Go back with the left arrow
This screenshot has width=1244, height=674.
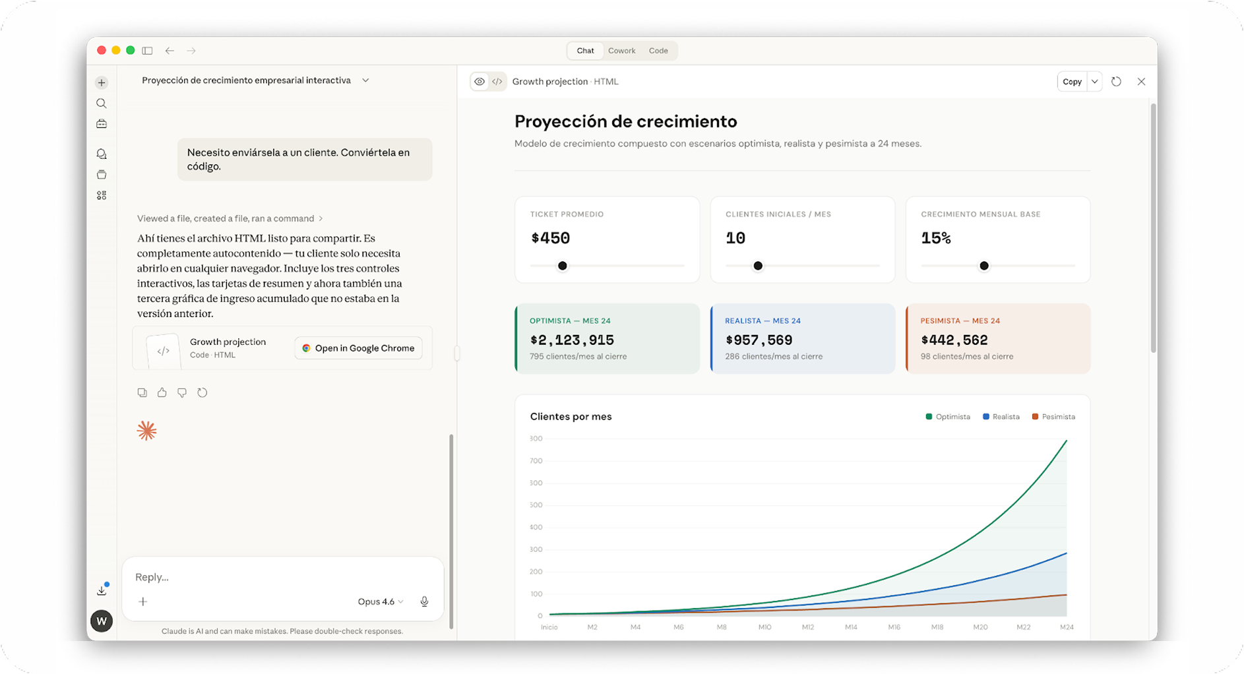tap(170, 51)
